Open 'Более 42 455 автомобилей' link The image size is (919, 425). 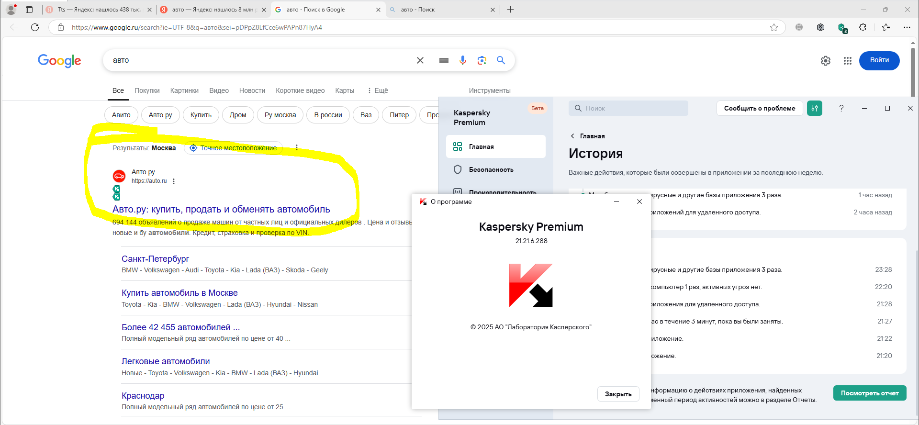pyautogui.click(x=180, y=327)
